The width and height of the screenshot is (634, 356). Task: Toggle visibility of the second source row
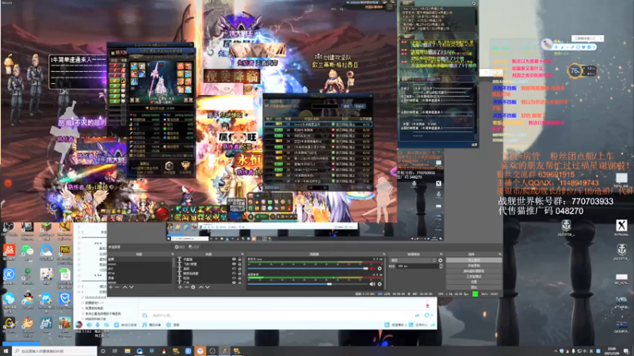tap(234, 264)
